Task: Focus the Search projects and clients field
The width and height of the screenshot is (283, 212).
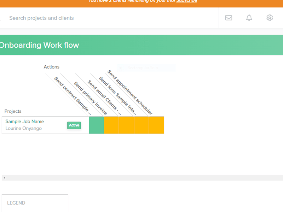Action: (41, 18)
